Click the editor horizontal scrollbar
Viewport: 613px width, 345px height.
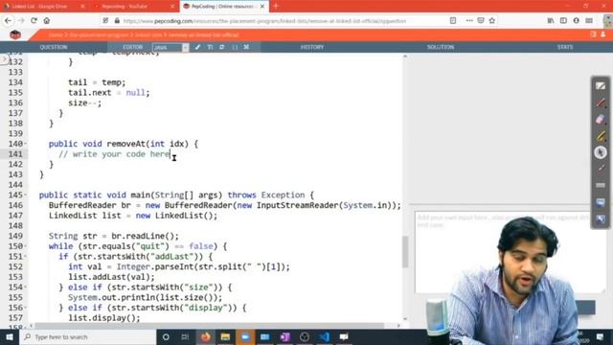point(210,326)
